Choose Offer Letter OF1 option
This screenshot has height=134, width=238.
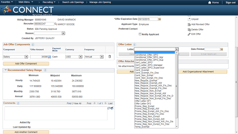pos(143,101)
